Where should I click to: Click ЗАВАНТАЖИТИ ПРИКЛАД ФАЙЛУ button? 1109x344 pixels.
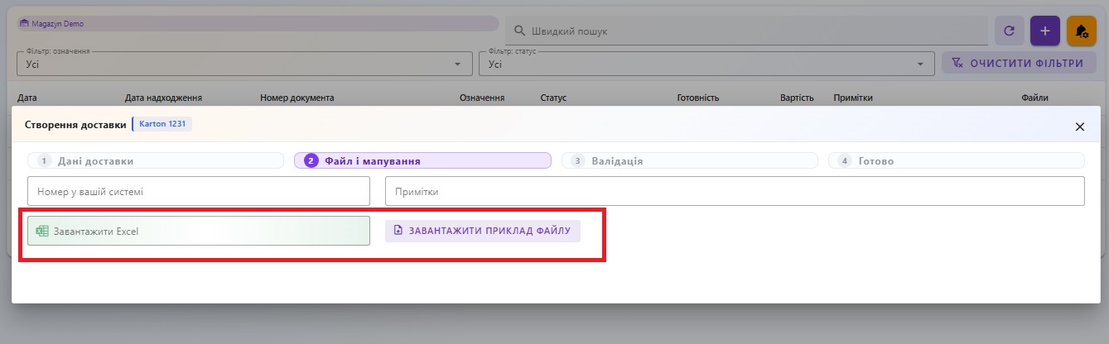coord(483,230)
